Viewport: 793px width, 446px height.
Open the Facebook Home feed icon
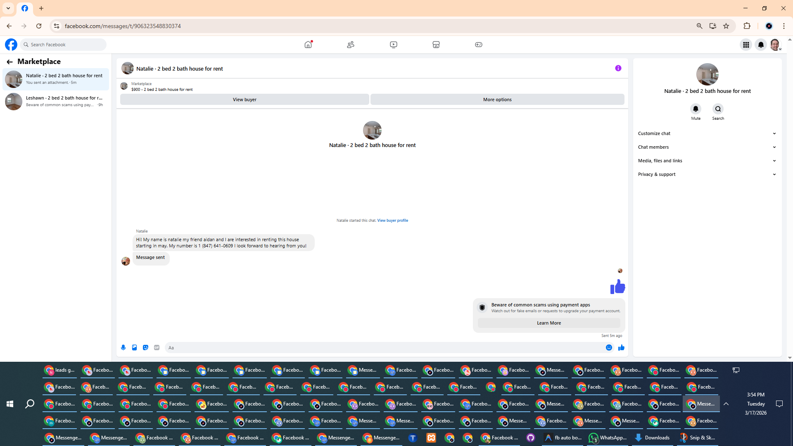click(x=308, y=45)
